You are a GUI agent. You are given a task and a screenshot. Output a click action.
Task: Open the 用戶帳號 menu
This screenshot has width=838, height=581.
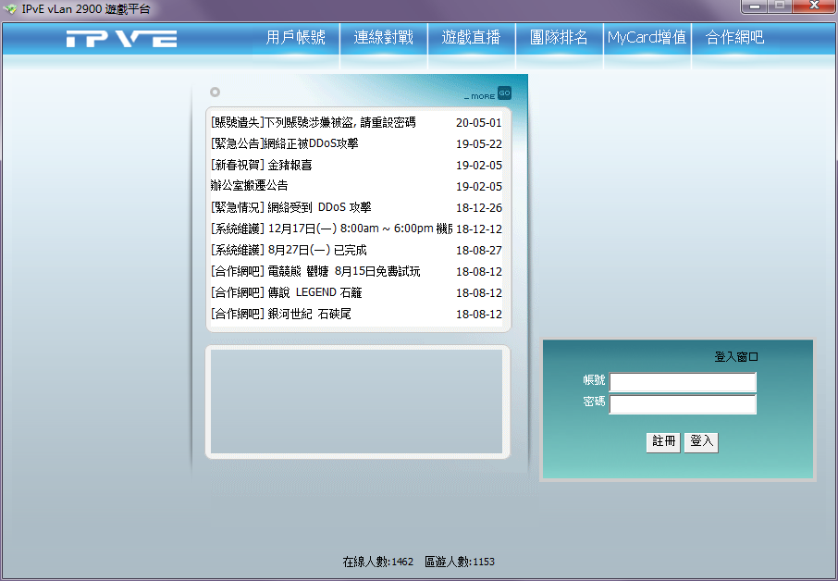(295, 38)
